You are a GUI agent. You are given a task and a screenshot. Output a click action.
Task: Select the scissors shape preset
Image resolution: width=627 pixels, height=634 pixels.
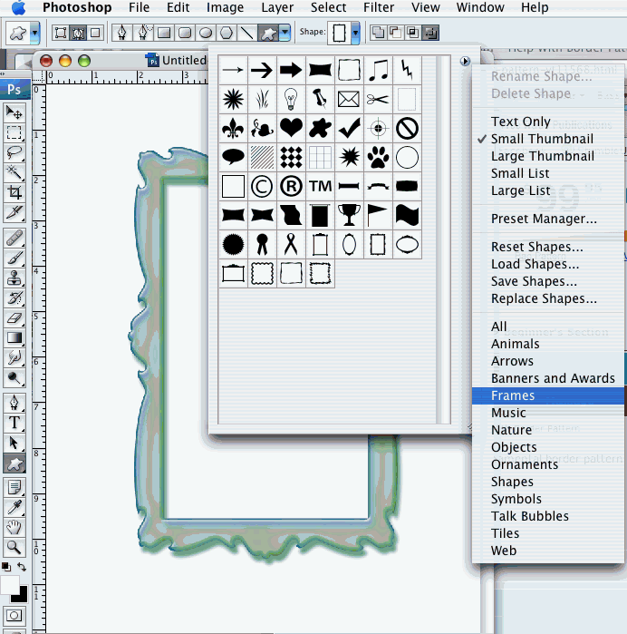pyautogui.click(x=378, y=98)
